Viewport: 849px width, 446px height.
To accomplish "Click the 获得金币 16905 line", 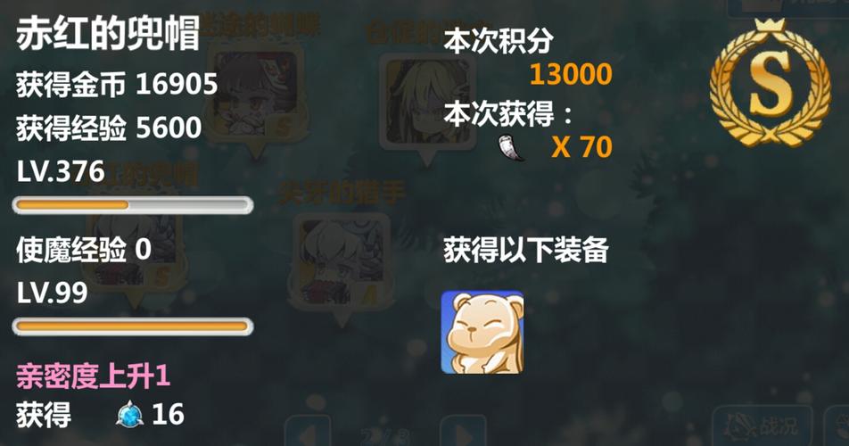I will click(x=117, y=85).
